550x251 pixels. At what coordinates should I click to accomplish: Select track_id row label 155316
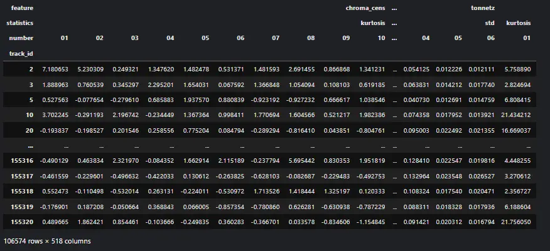coord(22,161)
